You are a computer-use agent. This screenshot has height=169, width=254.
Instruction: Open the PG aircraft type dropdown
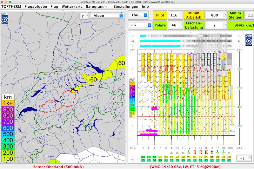pos(140,25)
